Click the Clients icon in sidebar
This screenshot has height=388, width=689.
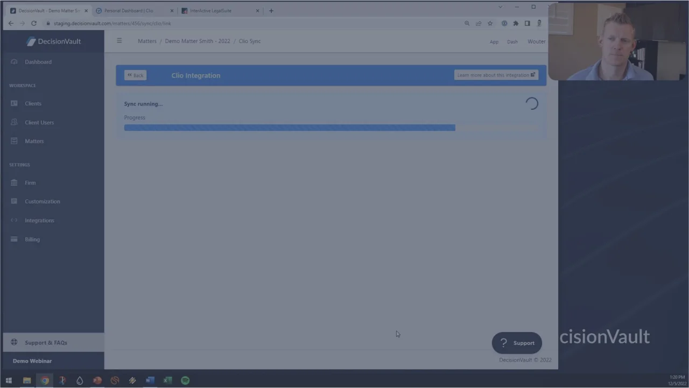(x=14, y=103)
